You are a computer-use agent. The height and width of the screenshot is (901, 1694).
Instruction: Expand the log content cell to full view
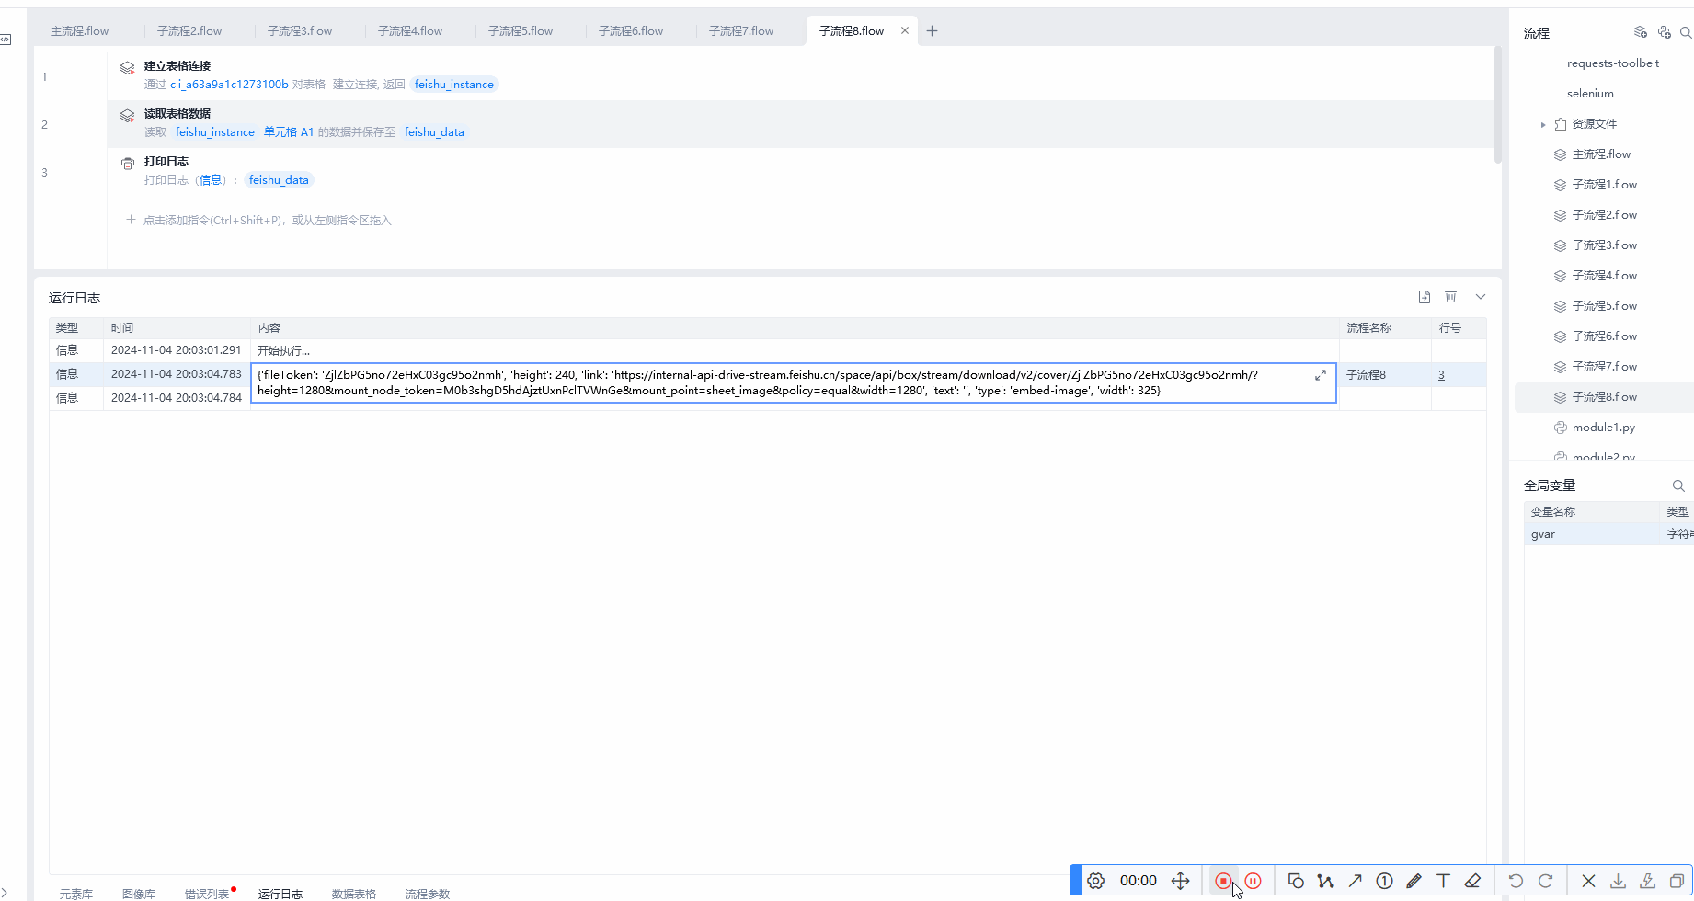(x=1320, y=375)
